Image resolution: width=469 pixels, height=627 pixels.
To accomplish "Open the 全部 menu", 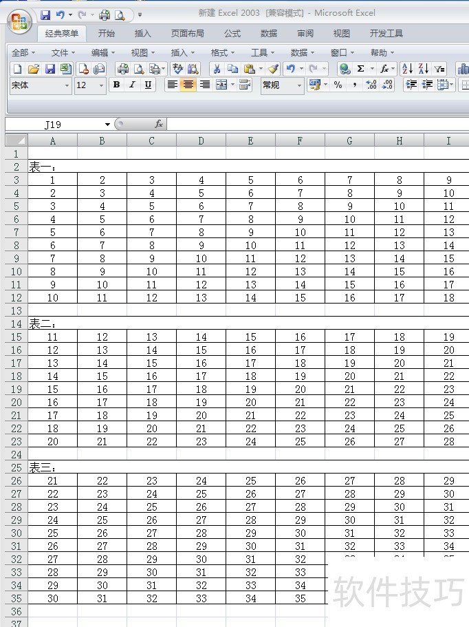I will point(23,53).
